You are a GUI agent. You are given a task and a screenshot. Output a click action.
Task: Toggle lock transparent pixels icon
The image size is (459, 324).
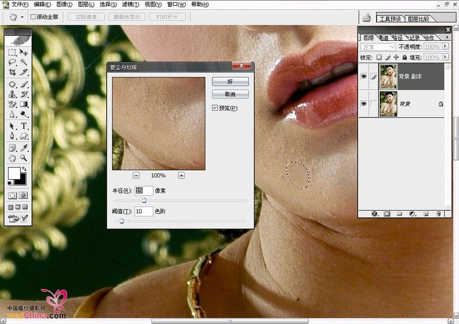tap(379, 57)
